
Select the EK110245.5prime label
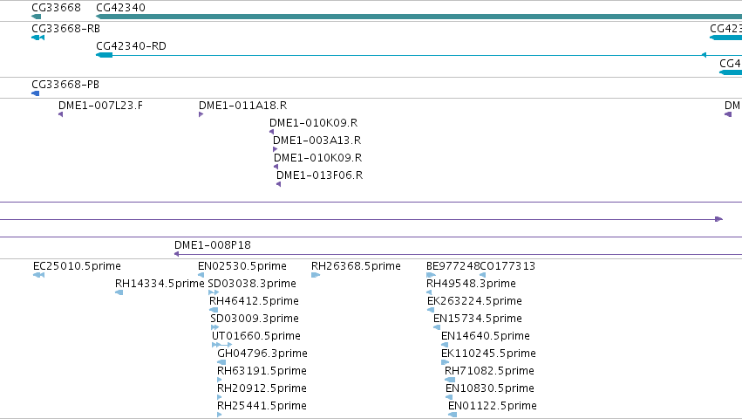488,354
